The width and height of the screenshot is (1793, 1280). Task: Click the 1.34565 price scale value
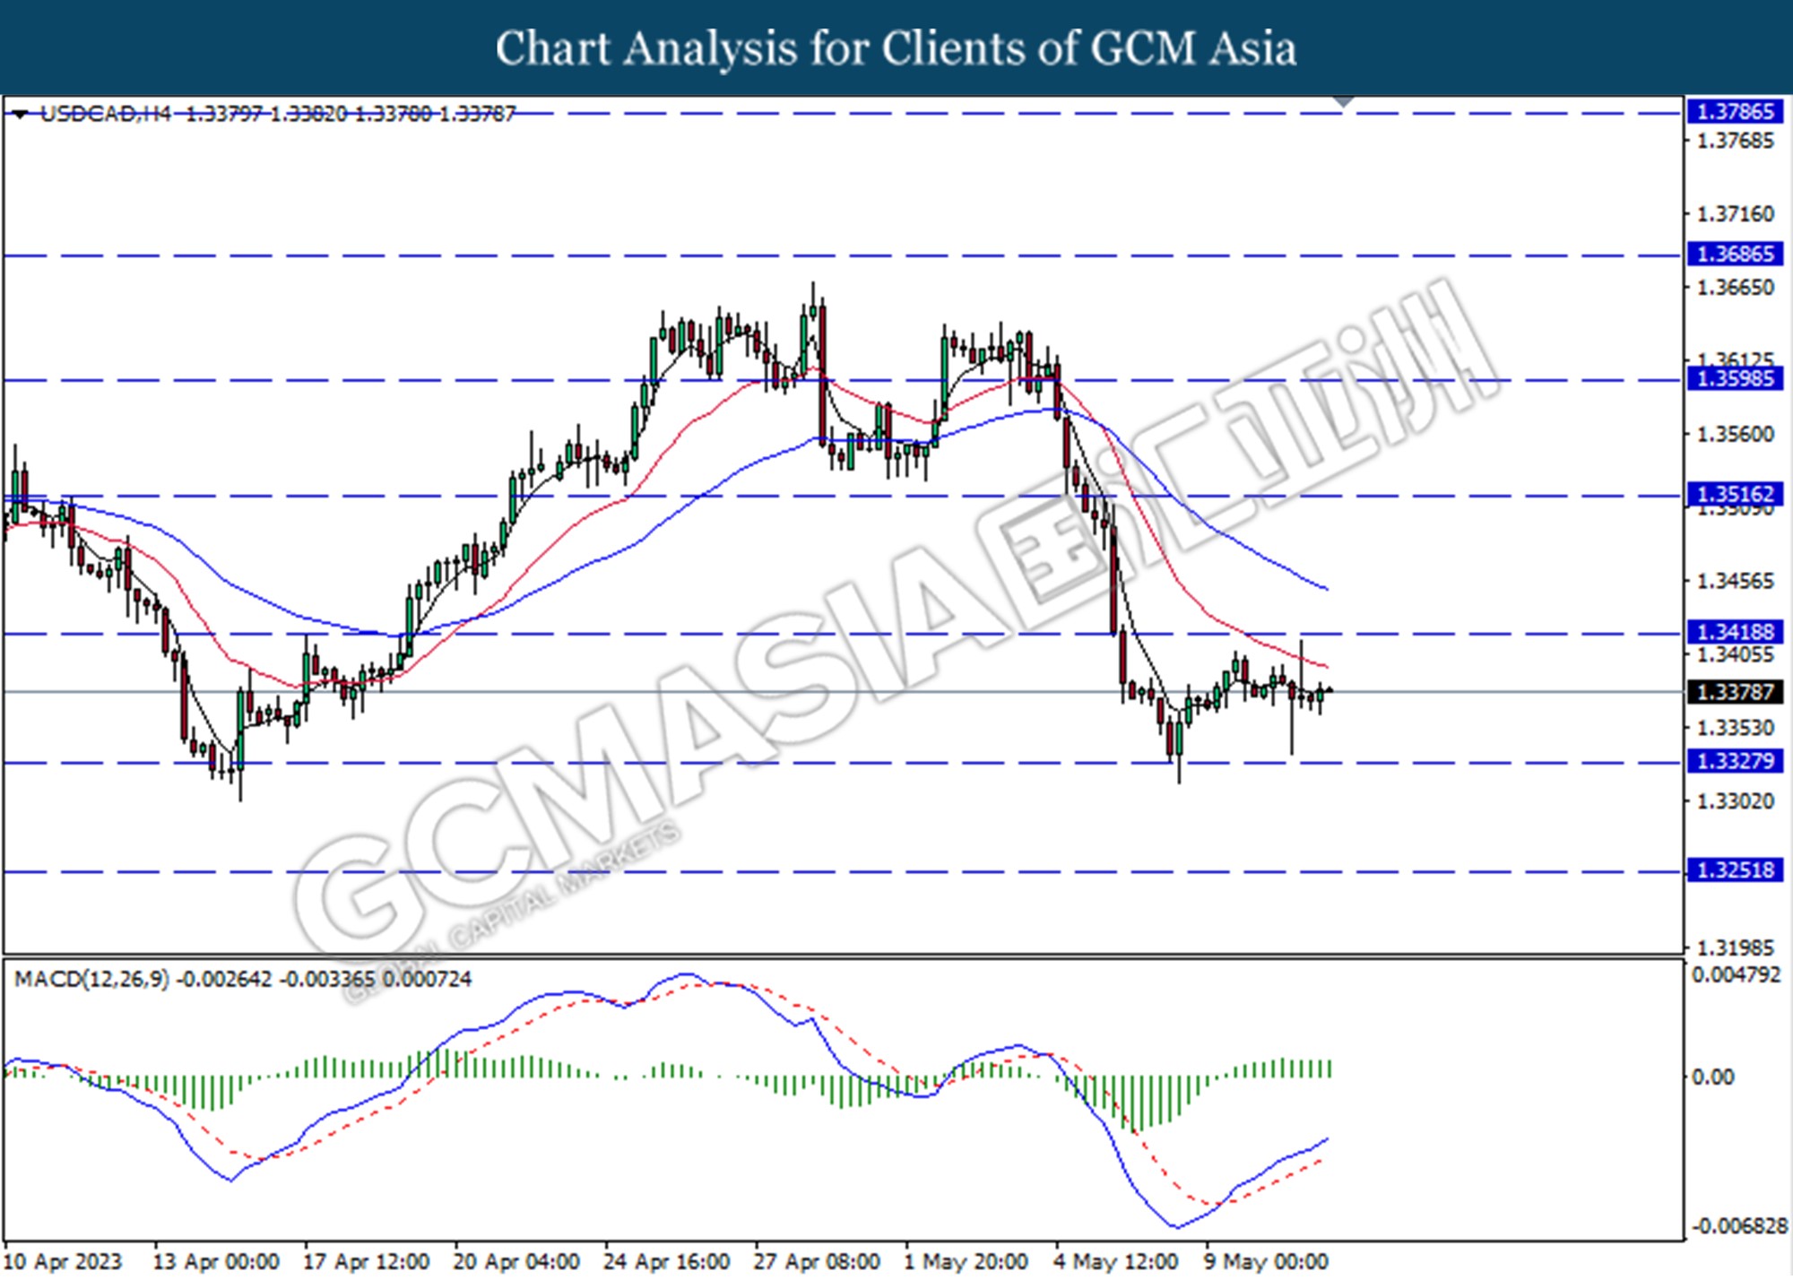pos(1736,581)
